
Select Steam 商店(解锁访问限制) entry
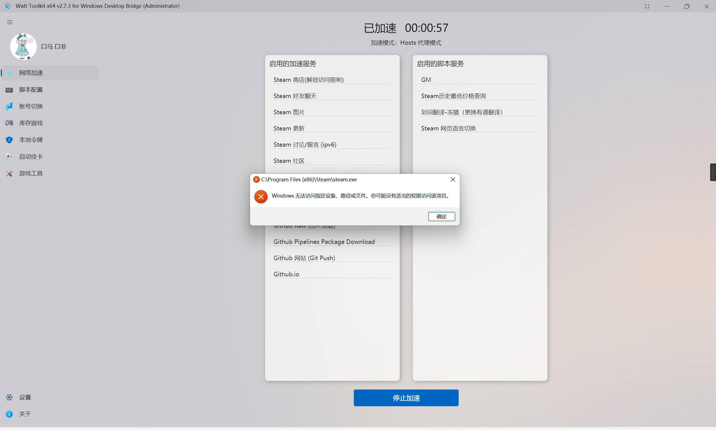[x=332, y=80]
